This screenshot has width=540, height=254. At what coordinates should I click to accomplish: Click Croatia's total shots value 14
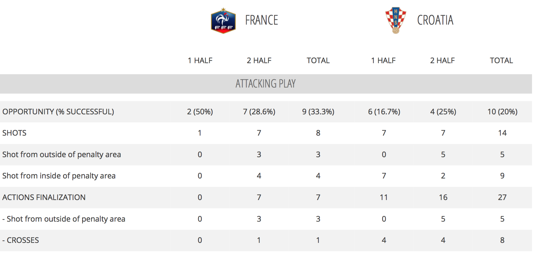tap(502, 133)
